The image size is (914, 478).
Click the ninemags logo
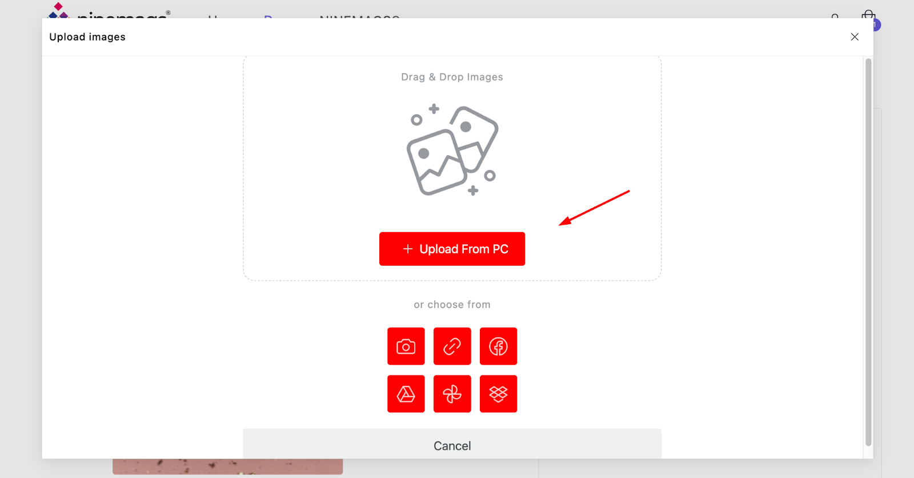pyautogui.click(x=109, y=10)
